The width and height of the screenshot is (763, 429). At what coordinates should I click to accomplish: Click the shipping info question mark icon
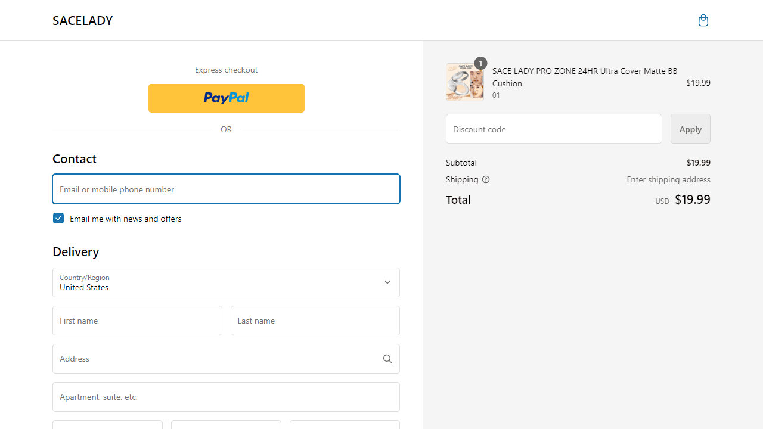click(x=486, y=179)
